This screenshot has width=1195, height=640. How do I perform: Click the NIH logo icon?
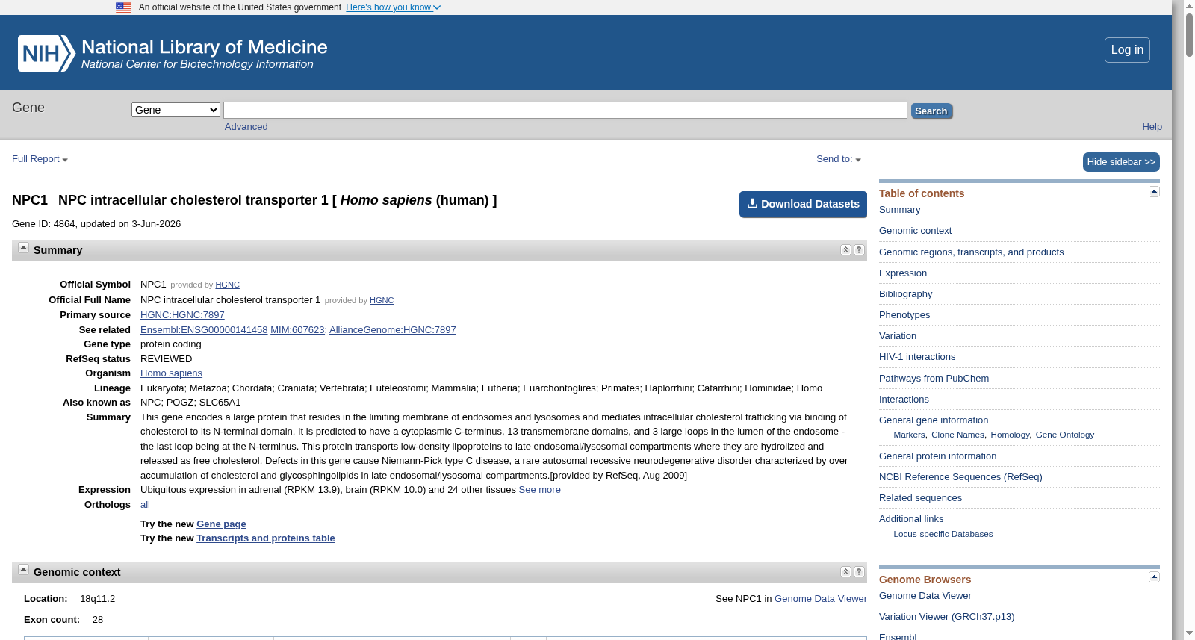pyautogui.click(x=46, y=54)
